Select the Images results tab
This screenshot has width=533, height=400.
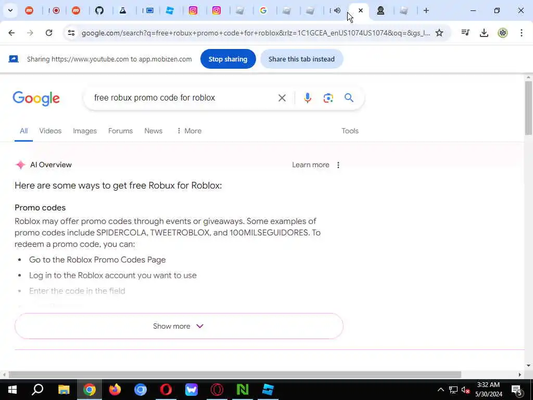pos(85,131)
